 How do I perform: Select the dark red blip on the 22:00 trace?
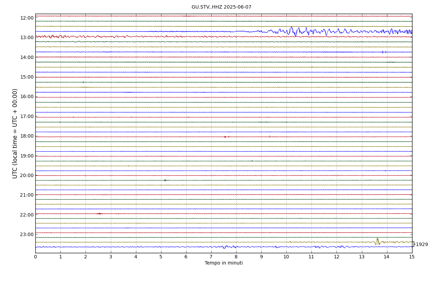99,213
